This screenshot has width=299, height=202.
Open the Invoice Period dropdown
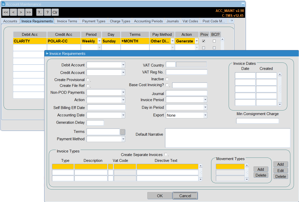pyautogui.click(x=205, y=100)
